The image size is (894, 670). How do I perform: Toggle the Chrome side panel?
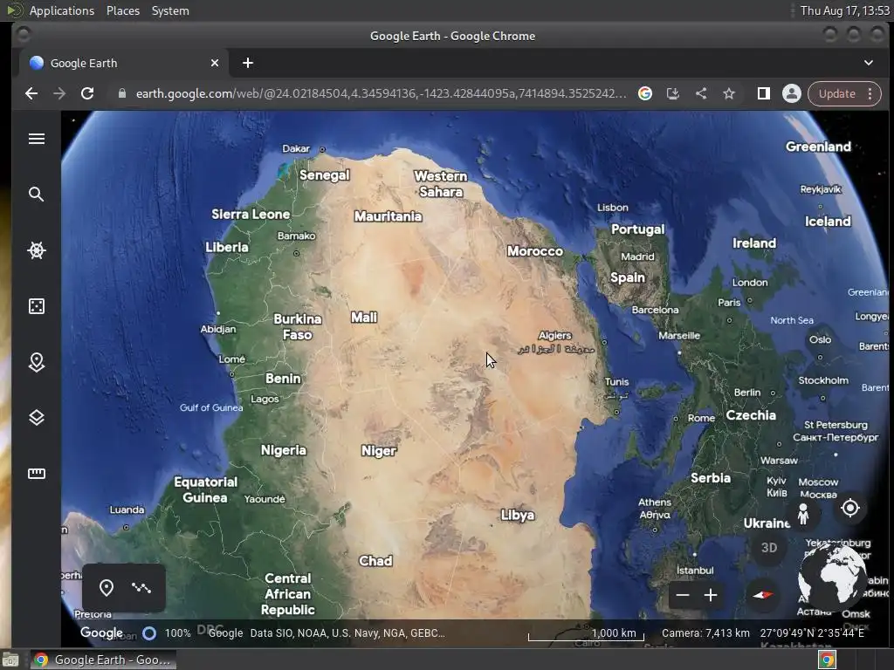[763, 93]
